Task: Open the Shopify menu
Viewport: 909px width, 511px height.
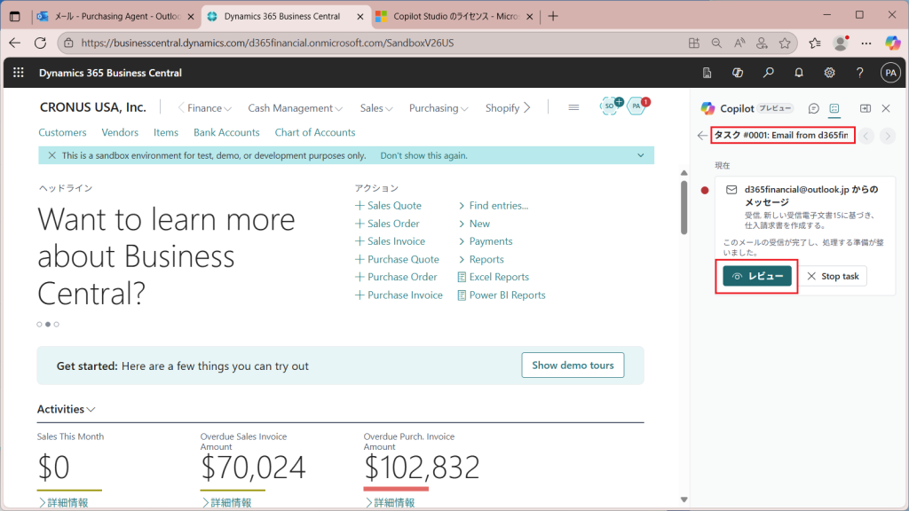Action: [x=502, y=107]
